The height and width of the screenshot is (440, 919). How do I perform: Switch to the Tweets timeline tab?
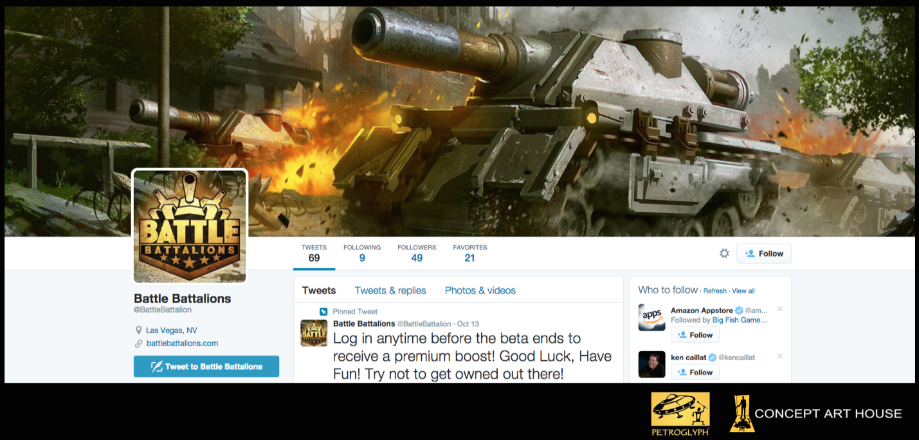click(319, 290)
